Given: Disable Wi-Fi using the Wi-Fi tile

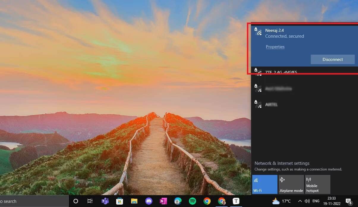Looking at the screenshot, I should pyautogui.click(x=264, y=184).
